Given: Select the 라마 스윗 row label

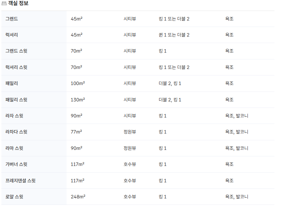Looking at the screenshot, I should 14,148.
